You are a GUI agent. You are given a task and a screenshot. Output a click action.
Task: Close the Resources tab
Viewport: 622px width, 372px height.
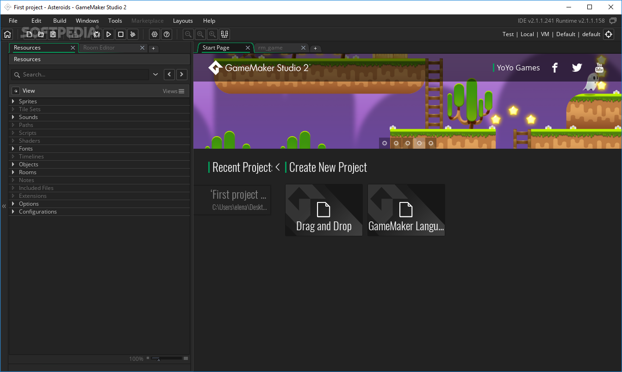(x=73, y=48)
